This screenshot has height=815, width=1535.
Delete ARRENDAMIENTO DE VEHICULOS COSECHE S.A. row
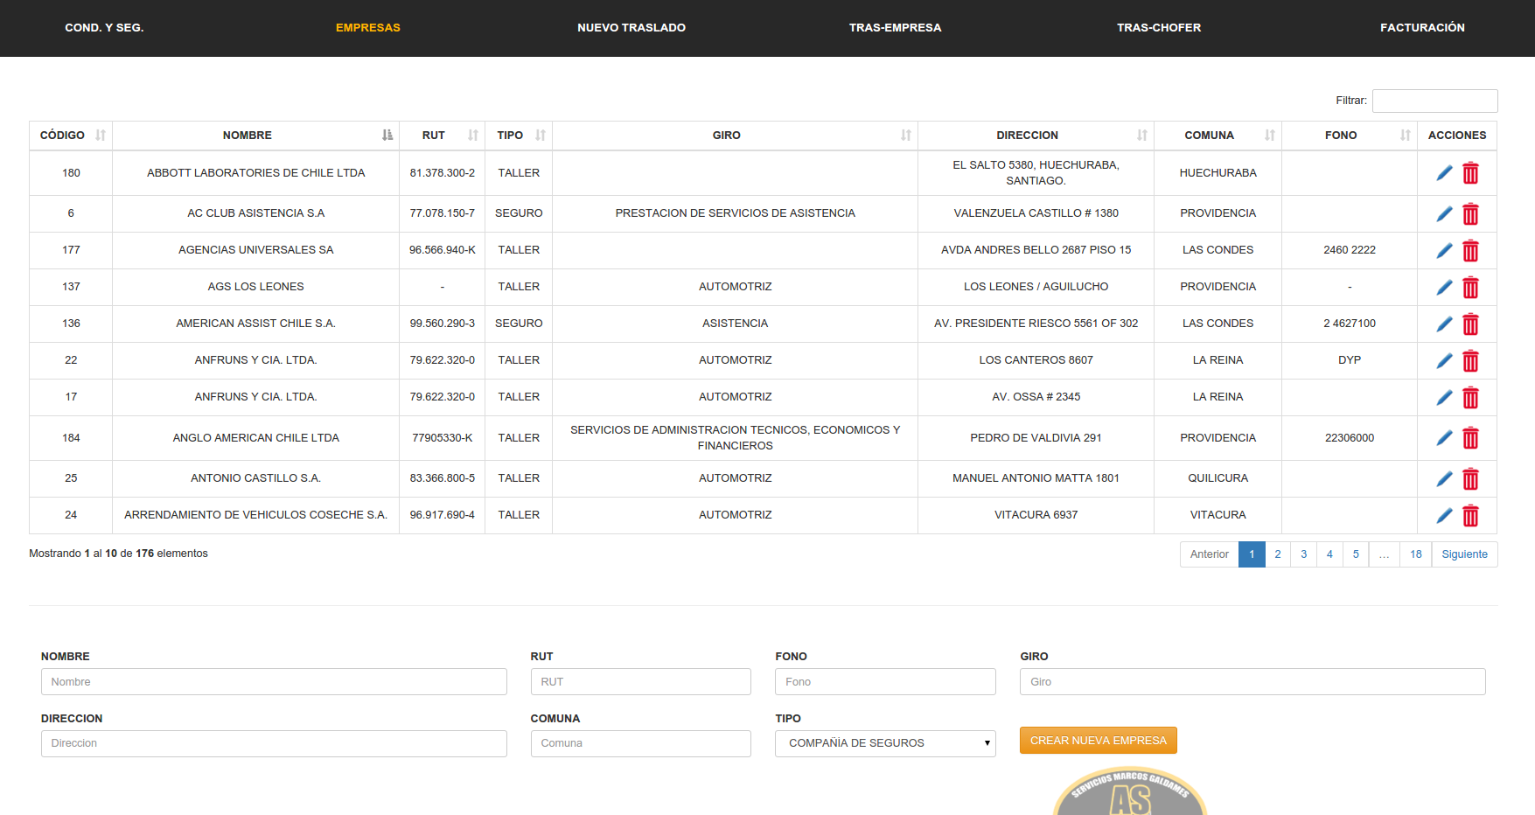pyautogui.click(x=1470, y=516)
